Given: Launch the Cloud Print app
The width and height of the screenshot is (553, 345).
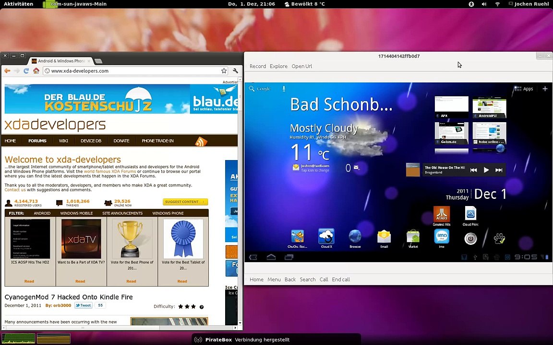Looking at the screenshot, I should 470,216.
